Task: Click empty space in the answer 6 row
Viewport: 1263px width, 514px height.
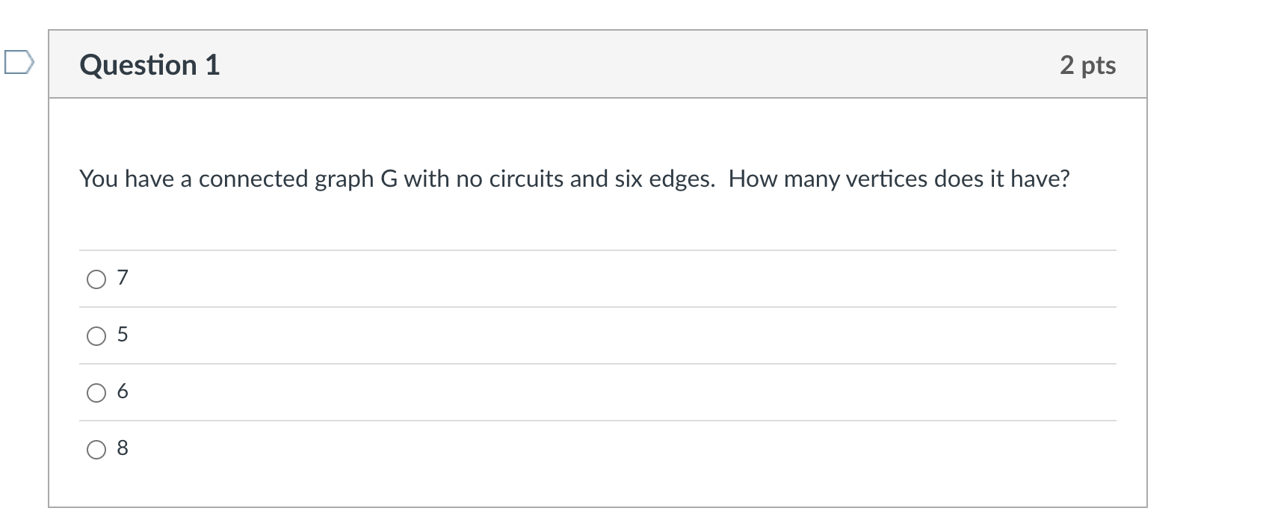Action: point(598,392)
